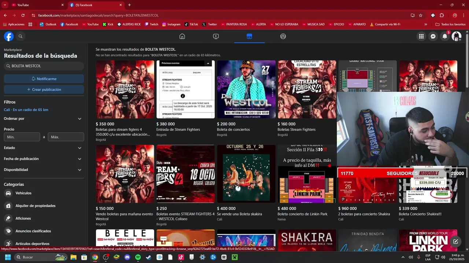Open the Outlook bookmark
The width and height of the screenshot is (469, 263).
point(48,24)
